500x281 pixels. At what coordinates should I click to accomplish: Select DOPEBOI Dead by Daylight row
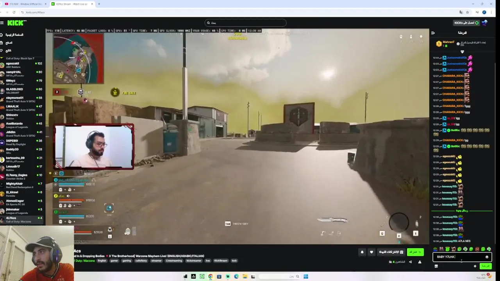[21, 142]
